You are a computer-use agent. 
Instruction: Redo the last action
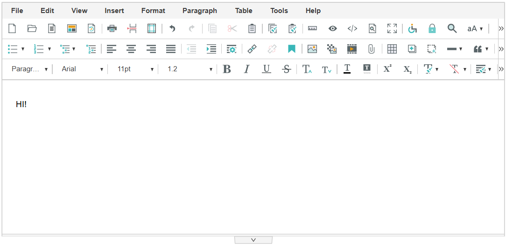(192, 28)
